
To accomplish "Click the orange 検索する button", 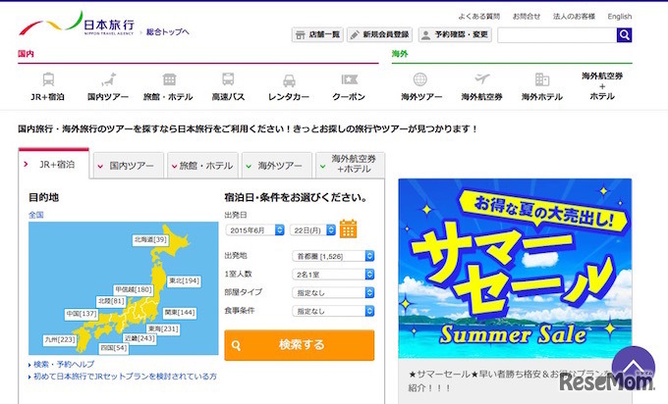I will (x=300, y=345).
